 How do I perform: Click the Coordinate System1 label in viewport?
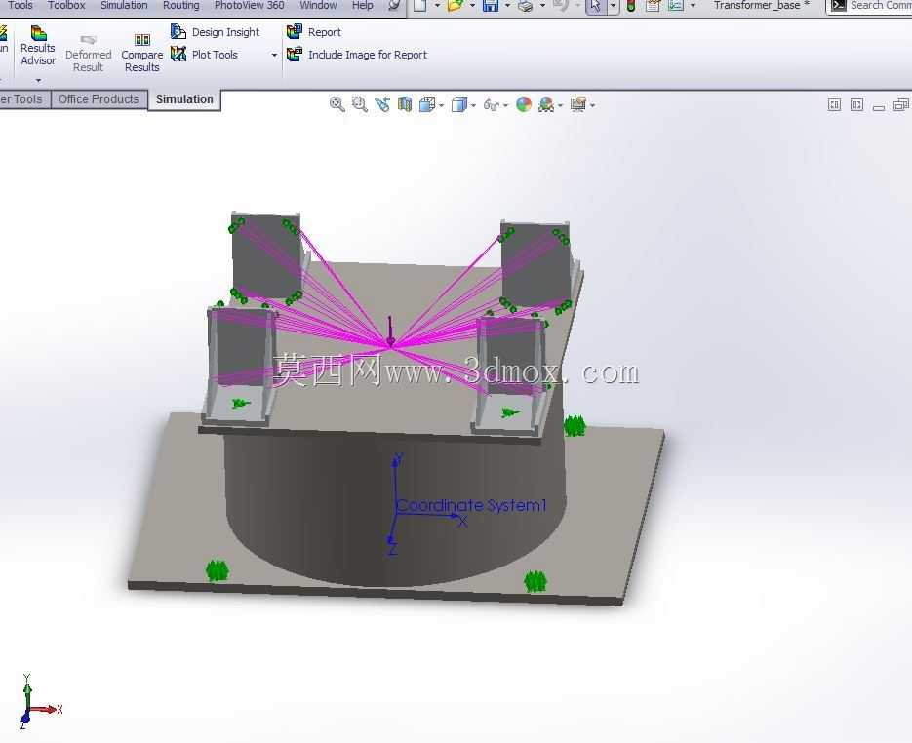[x=471, y=505]
